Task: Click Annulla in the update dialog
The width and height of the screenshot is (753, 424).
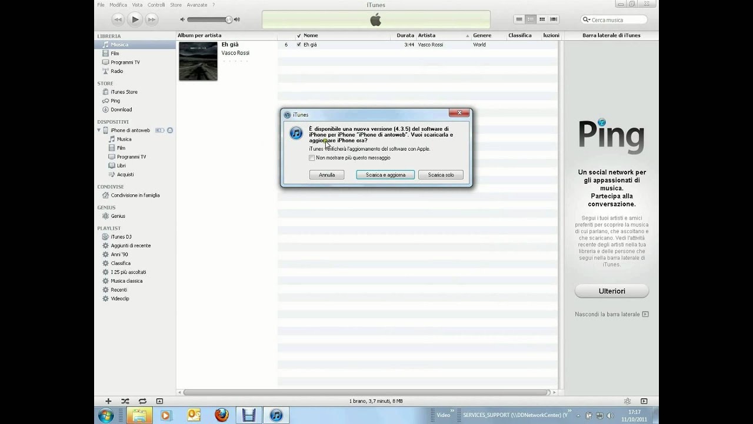Action: 326,175
